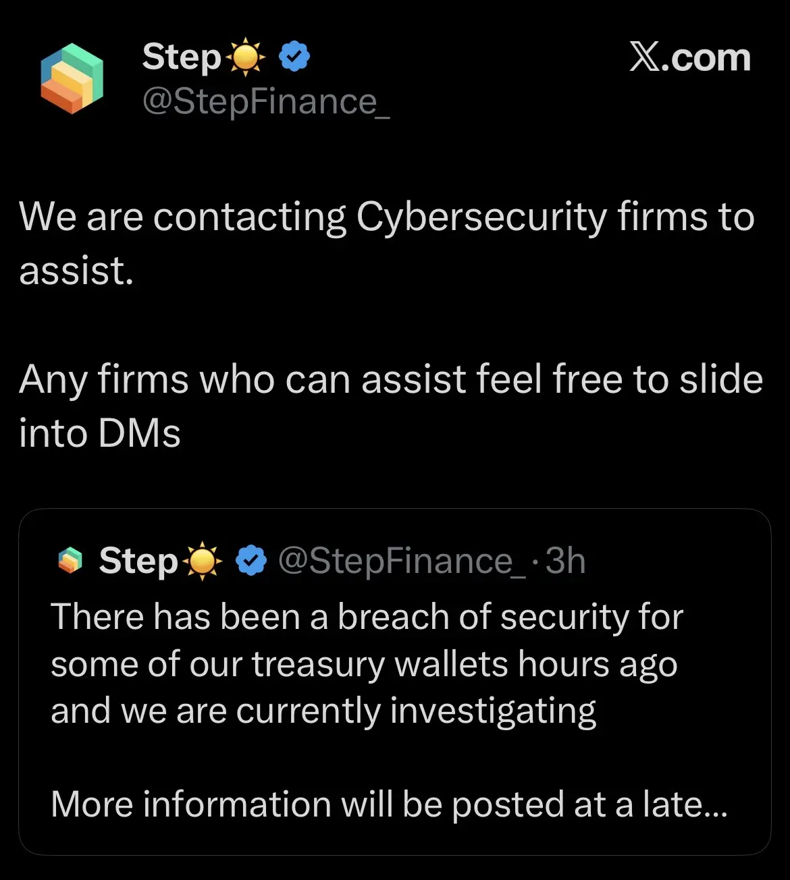Click the word "assist." ending the first paragraph
Screen dimensions: 790x880
click(76, 271)
